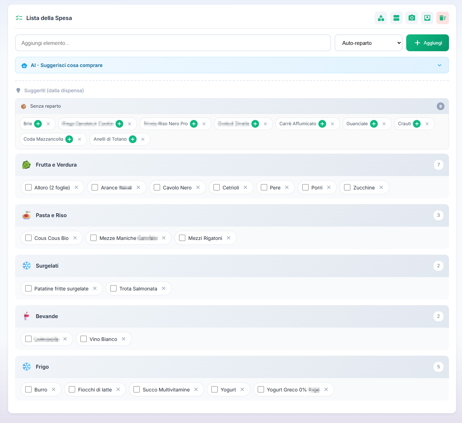Tick the Vino Bianco checkbox
The height and width of the screenshot is (423, 462).
[84, 339]
